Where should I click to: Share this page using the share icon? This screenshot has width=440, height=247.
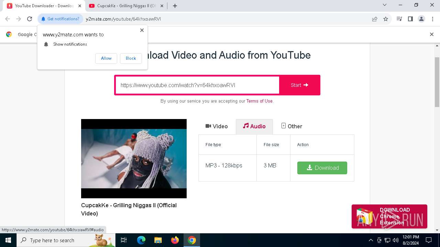375,19
